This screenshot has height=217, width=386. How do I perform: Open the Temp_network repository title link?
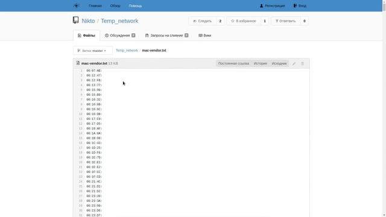tap(119, 21)
